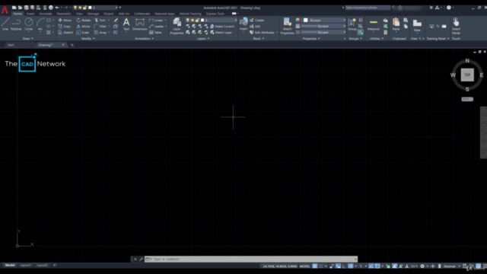The width and height of the screenshot is (487, 274).
Task: Click the object color wheel swatch
Action: coord(298,21)
